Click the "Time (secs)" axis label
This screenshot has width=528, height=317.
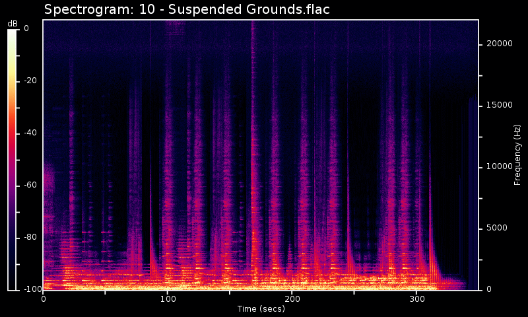pos(261,308)
